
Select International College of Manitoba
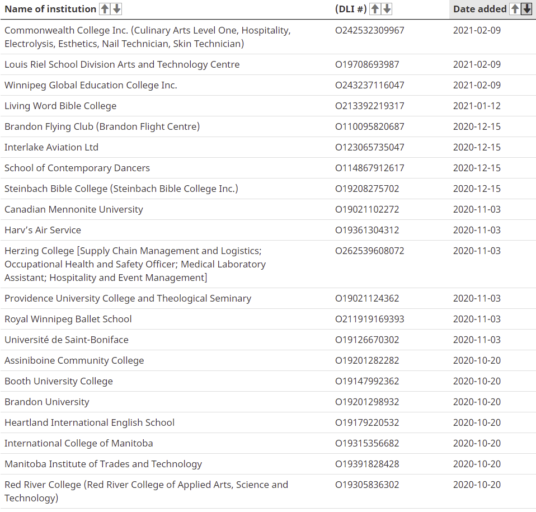pyautogui.click(x=79, y=443)
